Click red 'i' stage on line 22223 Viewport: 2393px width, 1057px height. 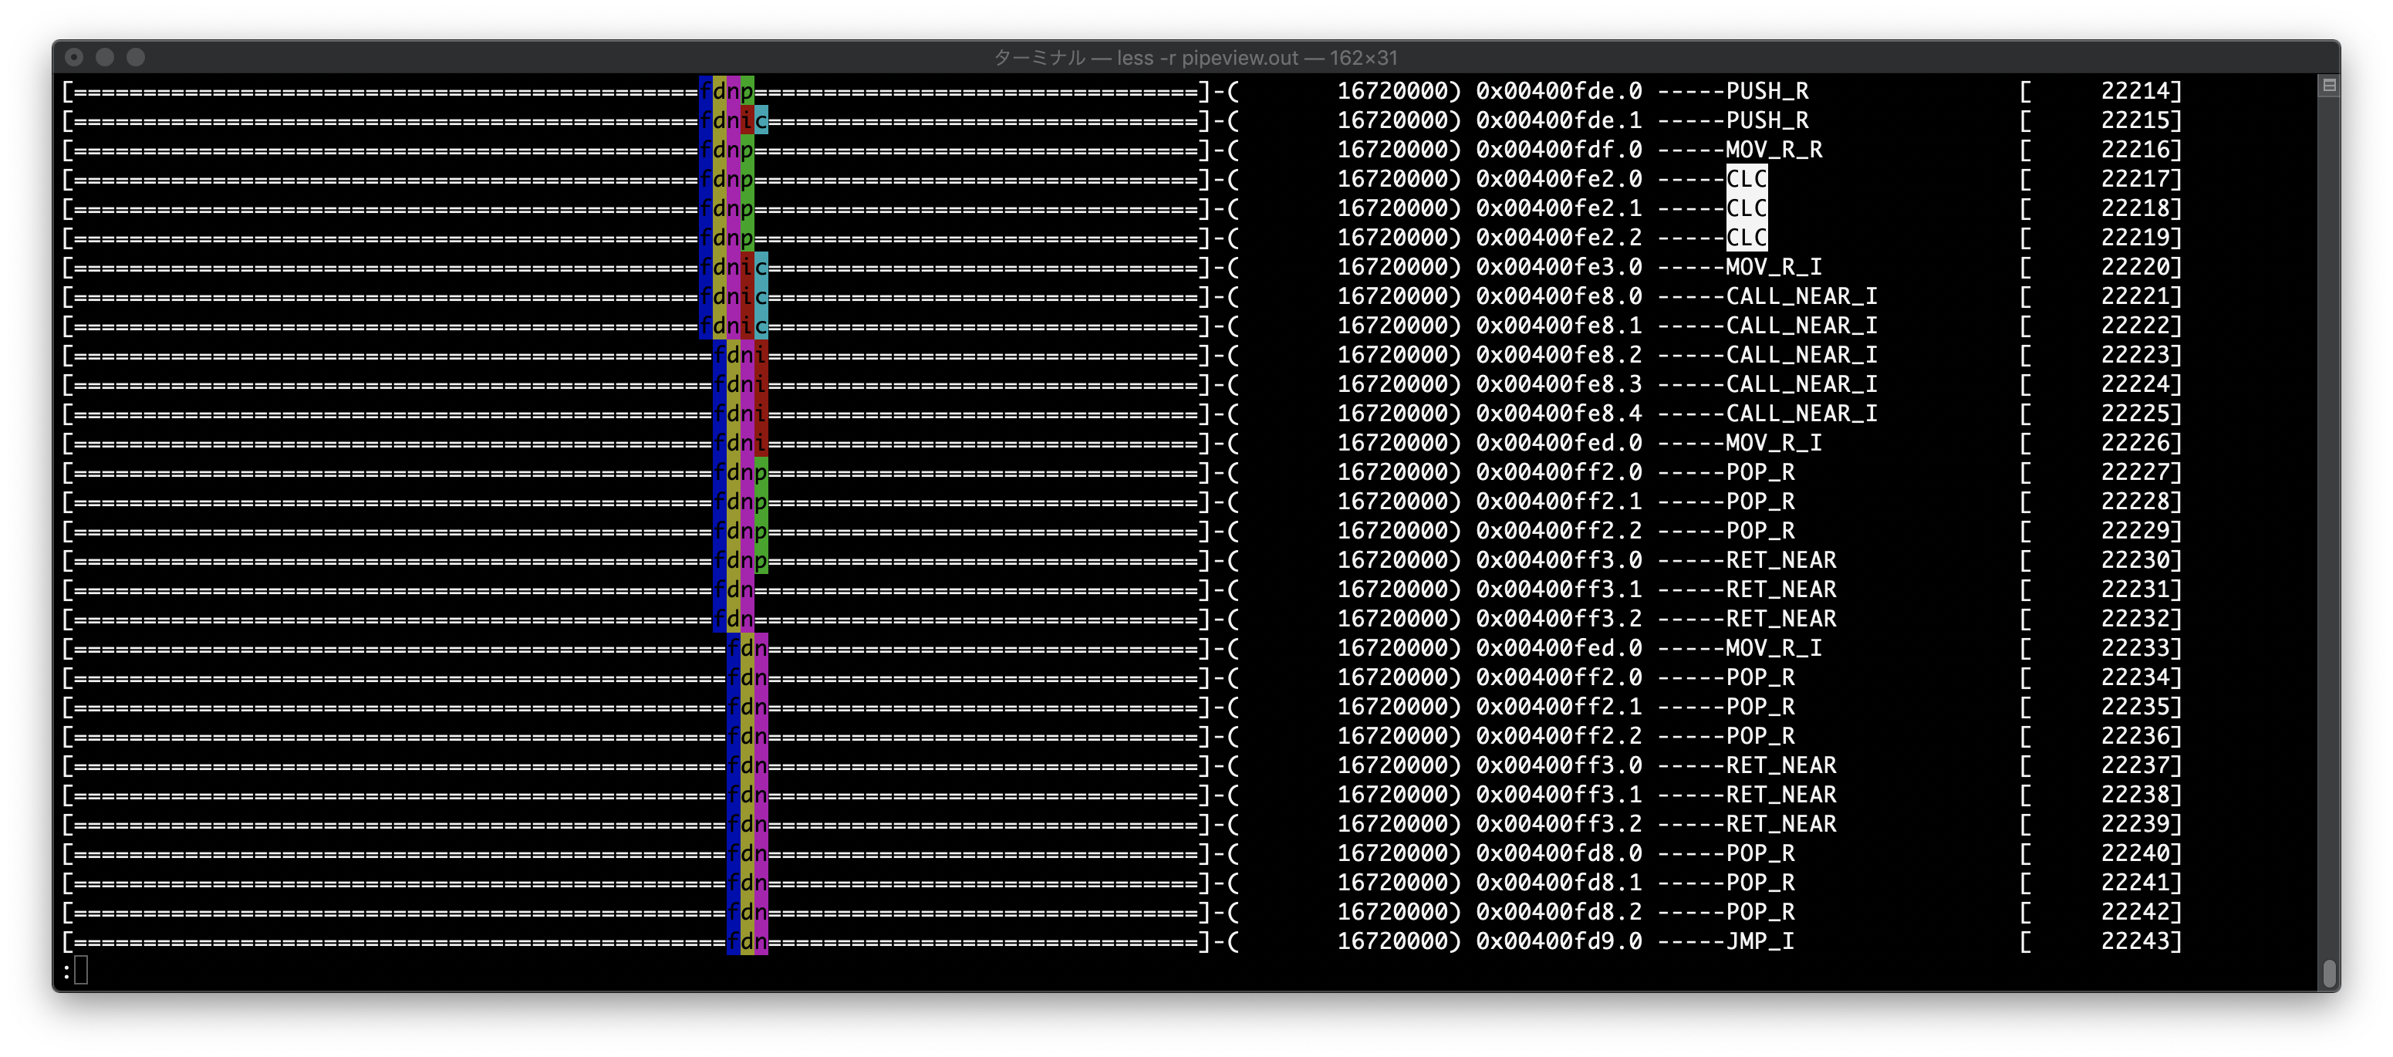tap(761, 355)
